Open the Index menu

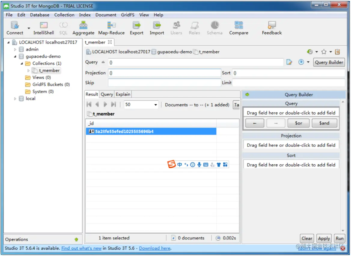point(85,15)
